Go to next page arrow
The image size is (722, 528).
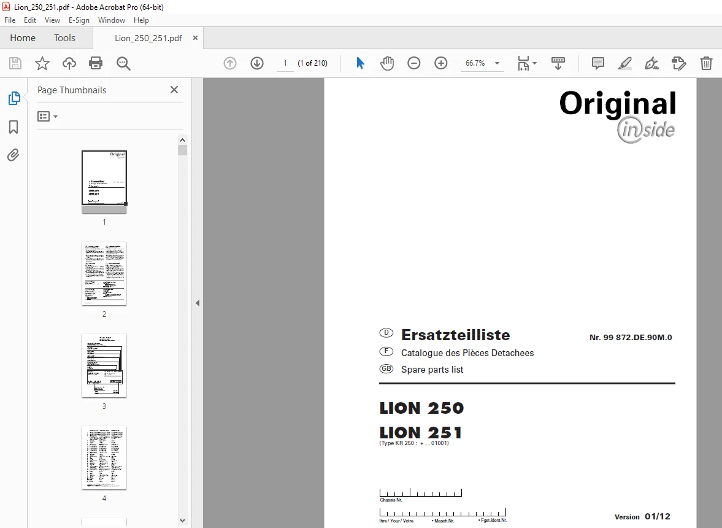tap(257, 63)
